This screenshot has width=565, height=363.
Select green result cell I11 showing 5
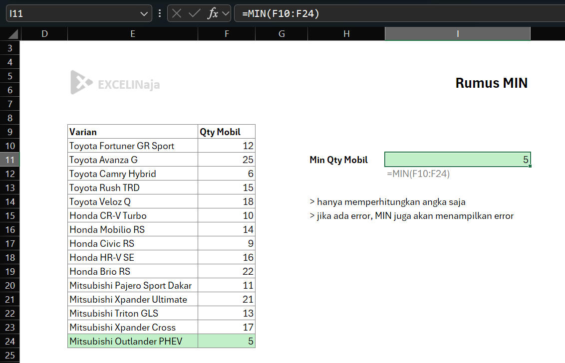458,160
